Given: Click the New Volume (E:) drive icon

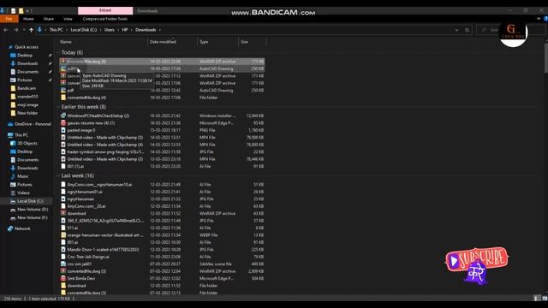Looking at the screenshot, I should pyautogui.click(x=13, y=218).
